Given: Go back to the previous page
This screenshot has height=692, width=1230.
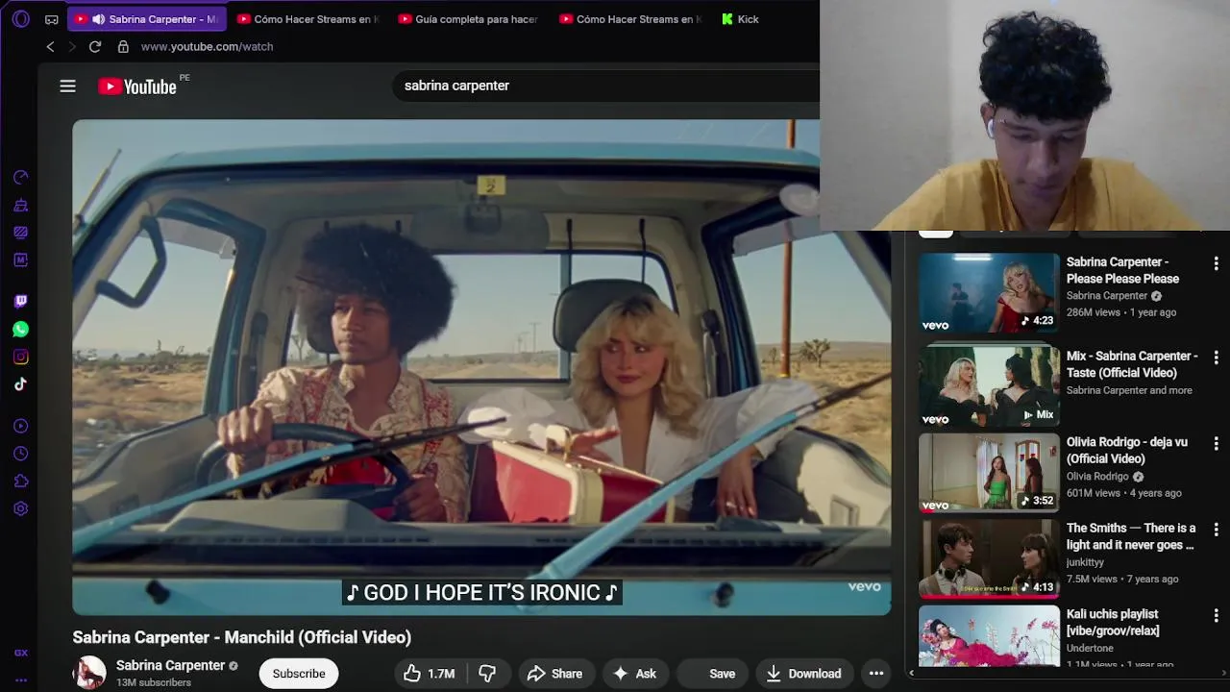Looking at the screenshot, I should tap(50, 46).
